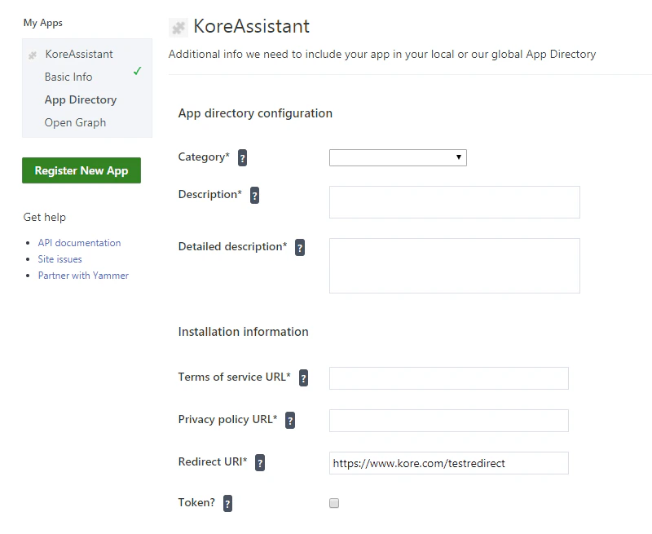
Task: Click the KoreAssistant app icon in sidebar
Action: pos(32,54)
